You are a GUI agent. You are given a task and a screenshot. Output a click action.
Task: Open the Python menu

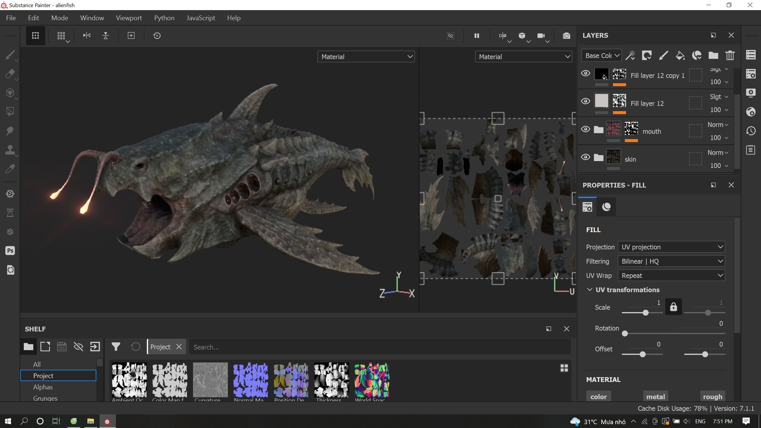[164, 18]
